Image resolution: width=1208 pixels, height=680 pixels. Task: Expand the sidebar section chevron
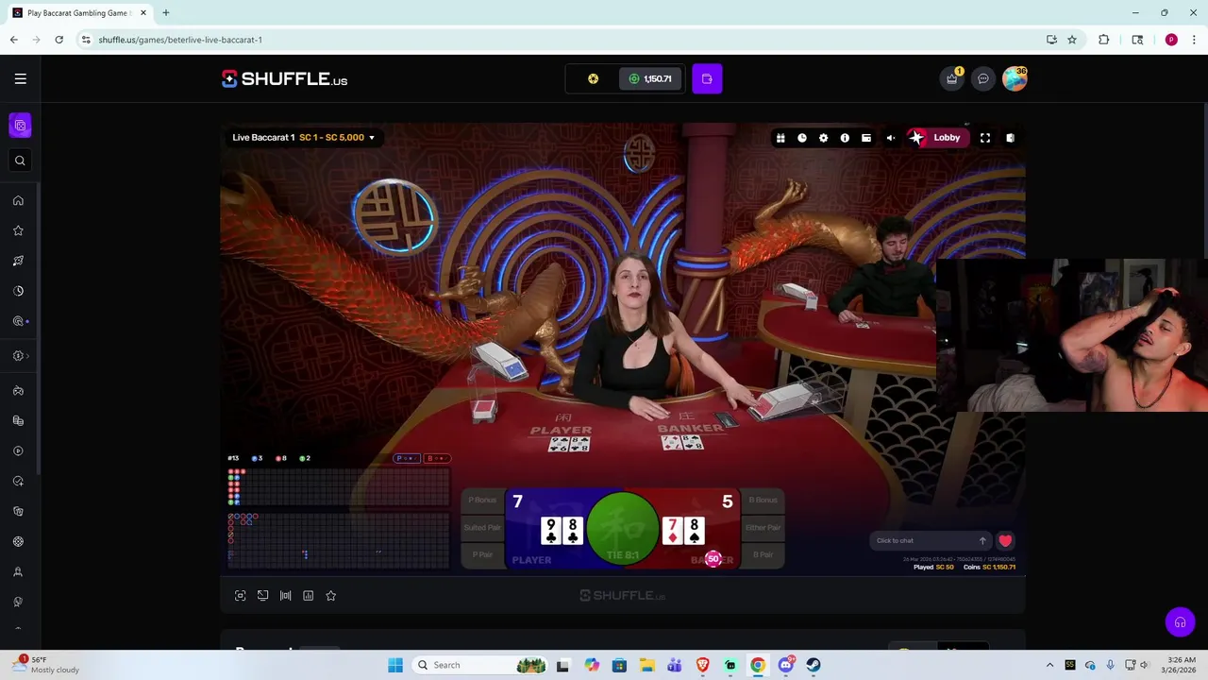28,356
